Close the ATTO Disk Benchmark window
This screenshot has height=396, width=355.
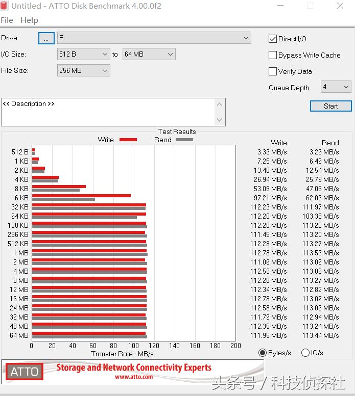point(340,6)
